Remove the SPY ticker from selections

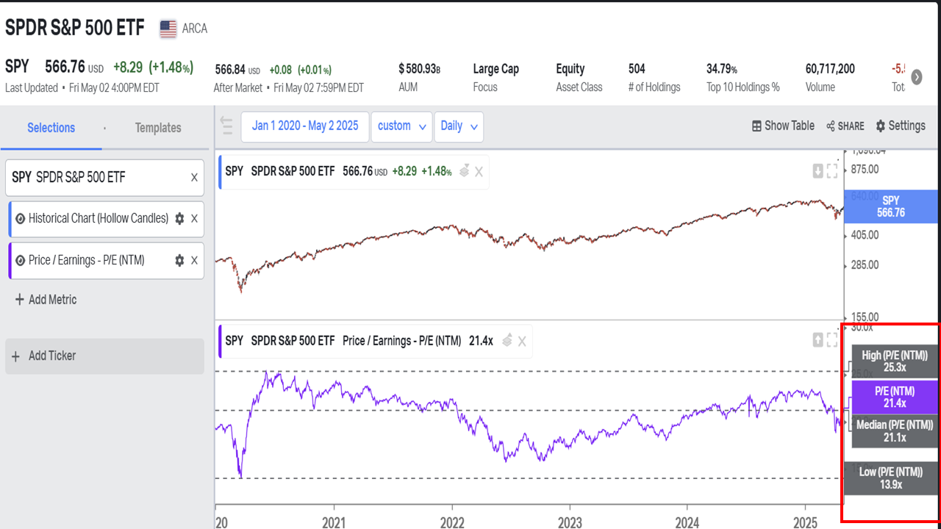pyautogui.click(x=194, y=177)
